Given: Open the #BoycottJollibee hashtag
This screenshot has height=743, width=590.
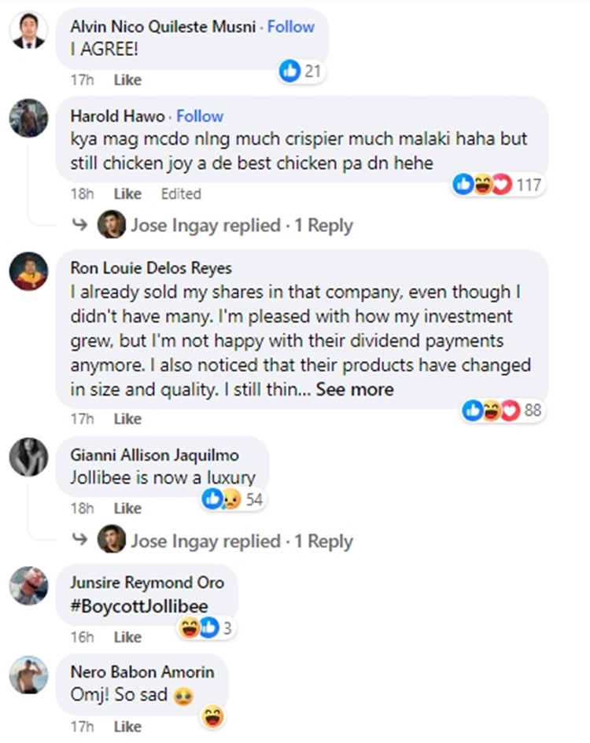Looking at the screenshot, I should coord(139,606).
